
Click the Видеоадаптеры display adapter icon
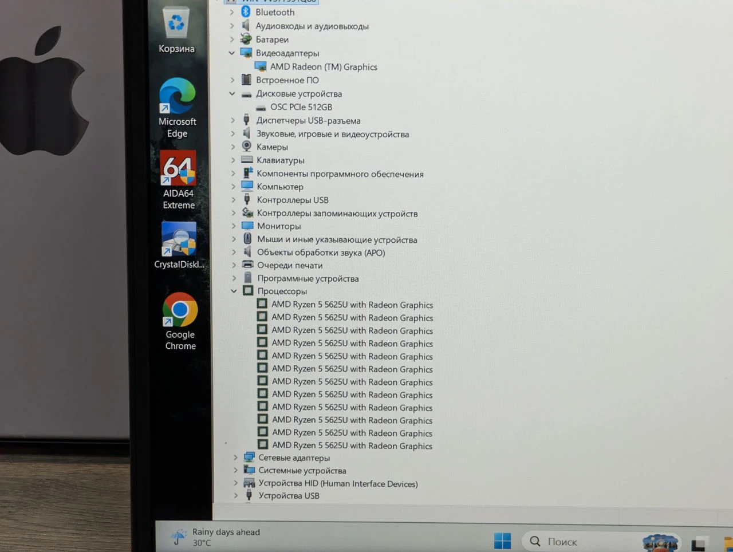coord(246,53)
